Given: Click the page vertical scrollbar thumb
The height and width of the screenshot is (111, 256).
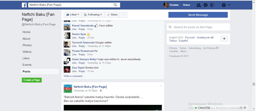Looking at the screenshot, I should 254,84.
